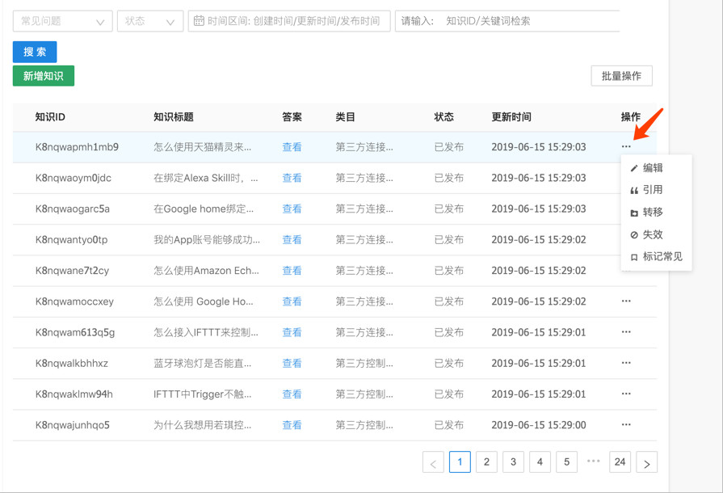Click knowledge ID K8nqwaoym0jdc

(x=74, y=178)
